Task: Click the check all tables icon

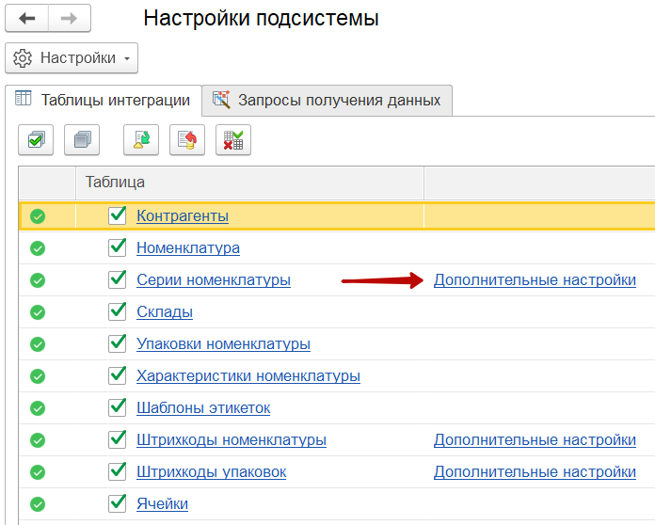Action: pos(36,140)
